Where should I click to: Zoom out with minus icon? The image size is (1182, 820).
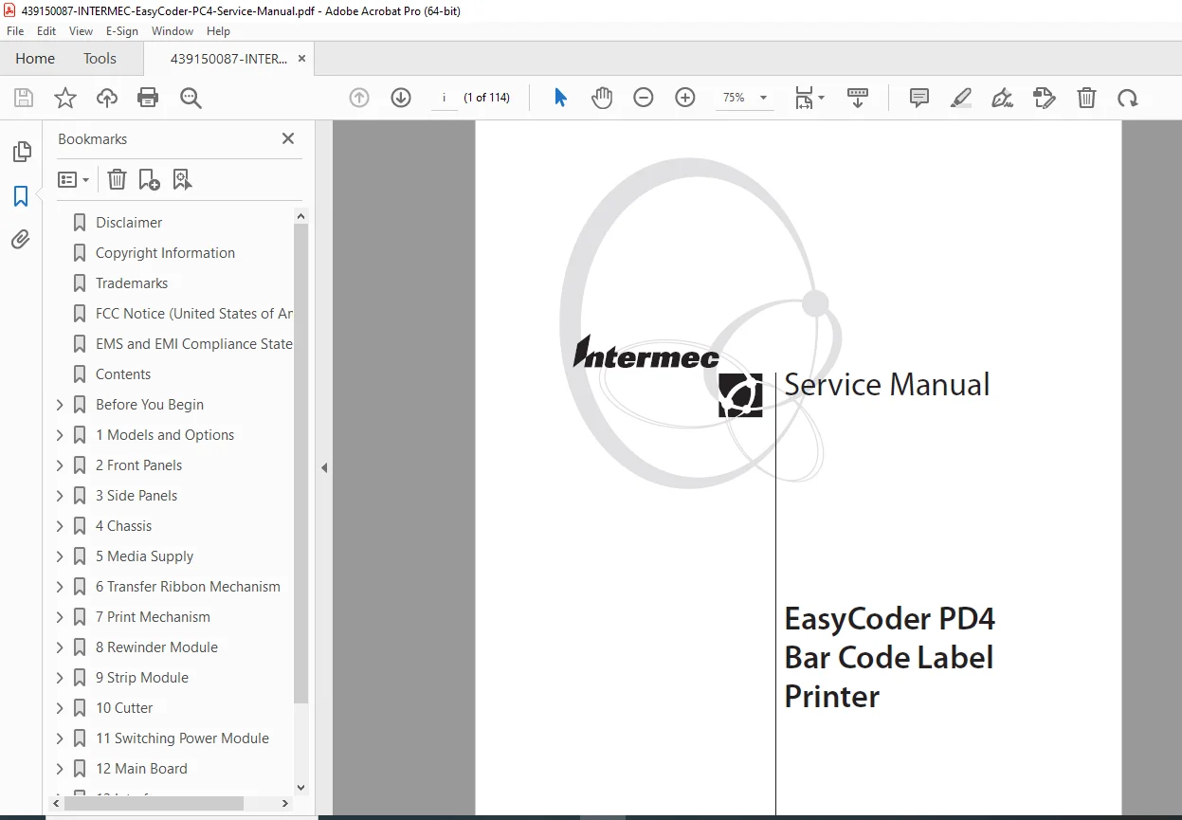(644, 98)
